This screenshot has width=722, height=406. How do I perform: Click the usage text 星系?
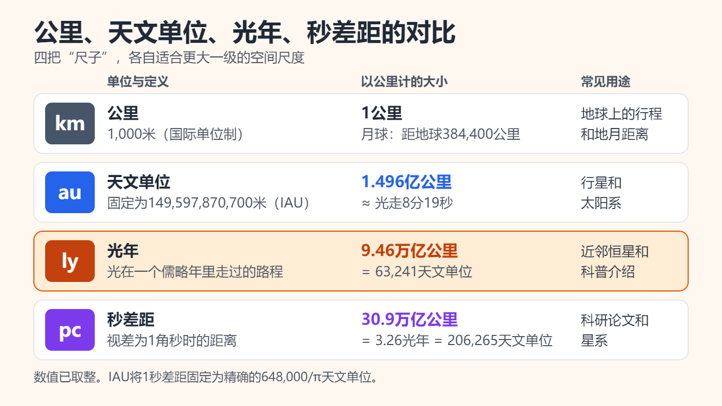595,341
